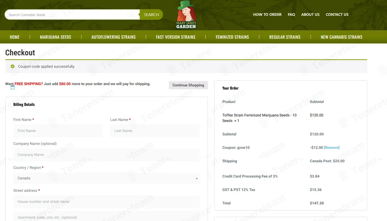This screenshot has width=387, height=221.
Task: Open the CONTACT US link
Action: tap(337, 14)
